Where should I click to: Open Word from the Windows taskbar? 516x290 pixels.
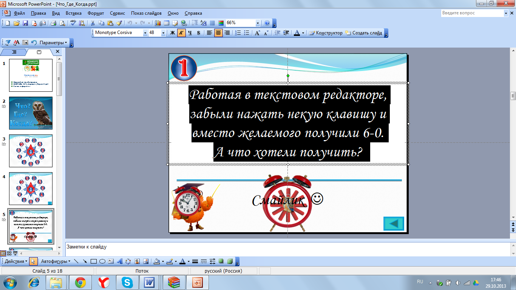tap(150, 282)
